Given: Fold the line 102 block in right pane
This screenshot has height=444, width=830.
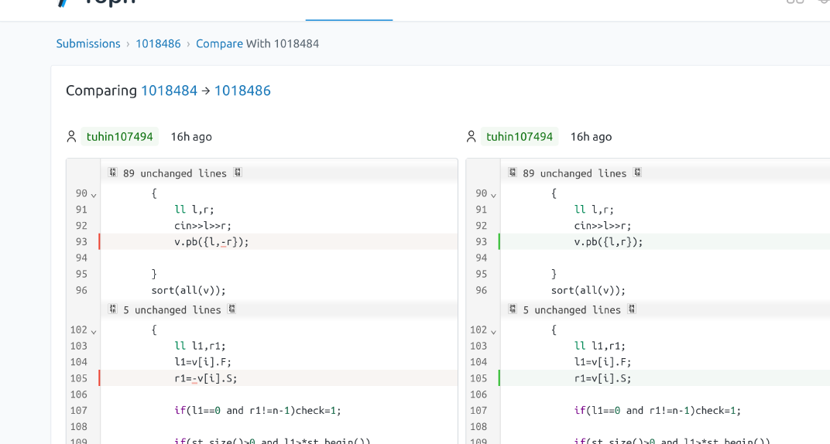Looking at the screenshot, I should (x=493, y=331).
